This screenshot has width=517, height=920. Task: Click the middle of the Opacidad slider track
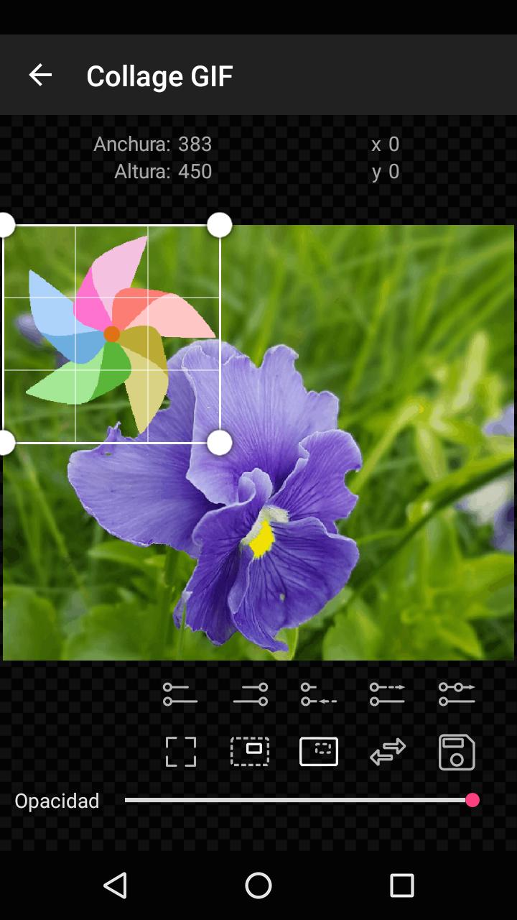[299, 800]
